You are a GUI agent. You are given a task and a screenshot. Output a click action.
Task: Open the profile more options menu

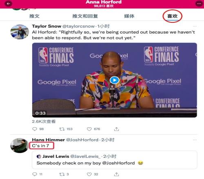199,4
